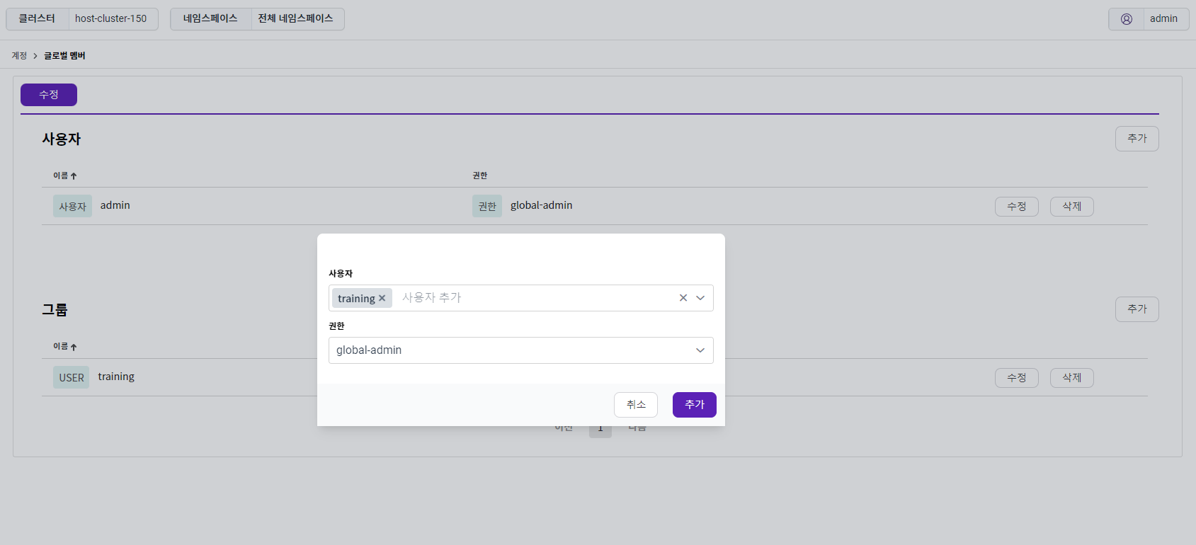Delete the admin user row
The height and width of the screenshot is (545, 1196).
(x=1071, y=207)
